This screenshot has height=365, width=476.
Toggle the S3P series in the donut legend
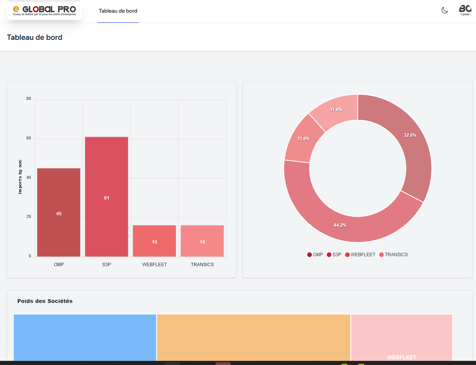(334, 255)
